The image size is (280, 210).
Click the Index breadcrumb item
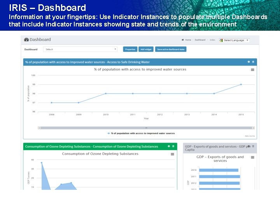pos(212,40)
